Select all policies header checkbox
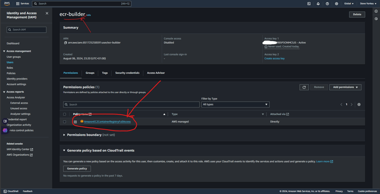 point(65,114)
